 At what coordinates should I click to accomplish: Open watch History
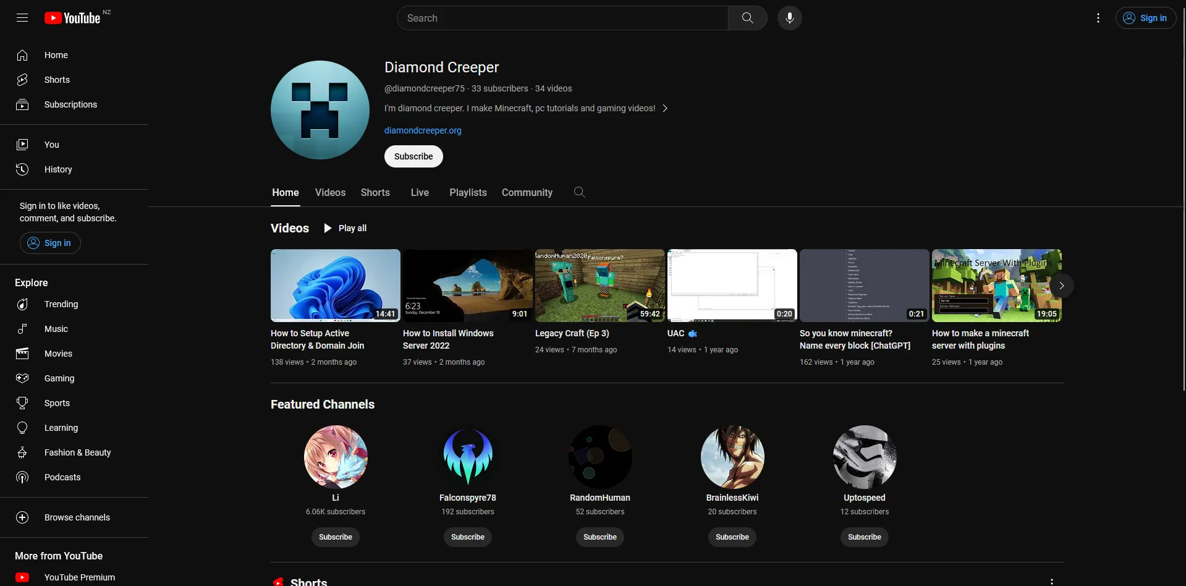pyautogui.click(x=74, y=169)
